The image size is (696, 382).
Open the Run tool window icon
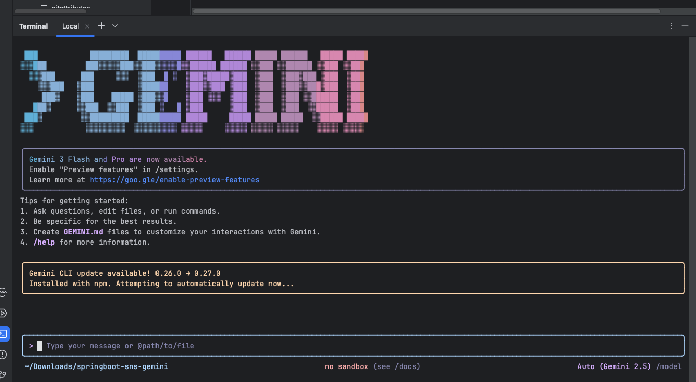click(x=4, y=313)
